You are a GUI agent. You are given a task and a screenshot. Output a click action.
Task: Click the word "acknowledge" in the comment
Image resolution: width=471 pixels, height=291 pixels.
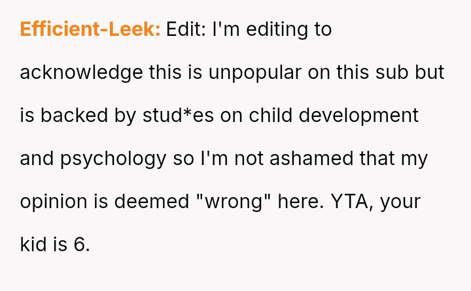(80, 72)
